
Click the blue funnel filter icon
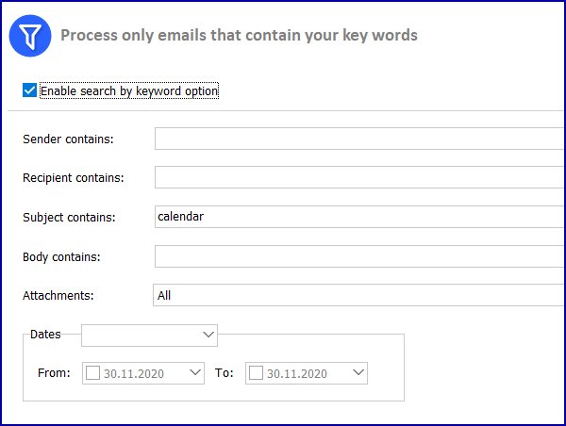tap(30, 36)
